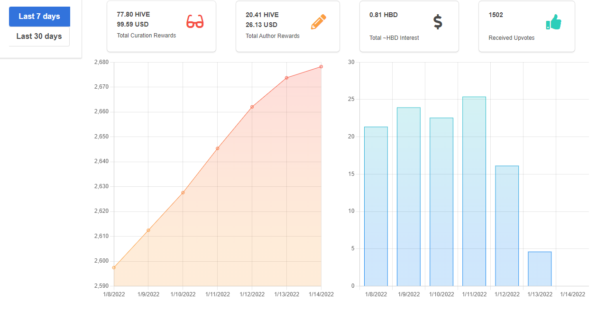This screenshot has height=311, width=606.
Task: Click the Total ~HBD Interest label
Action: coord(395,38)
